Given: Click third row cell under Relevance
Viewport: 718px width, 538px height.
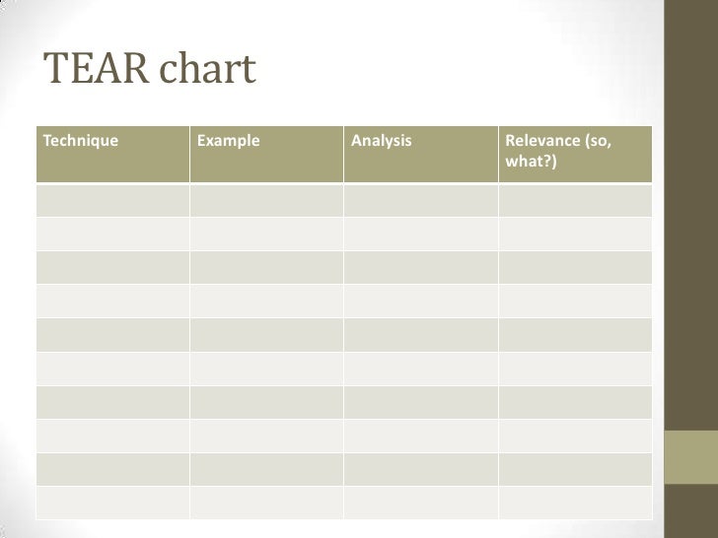Looking at the screenshot, I should coord(576,267).
